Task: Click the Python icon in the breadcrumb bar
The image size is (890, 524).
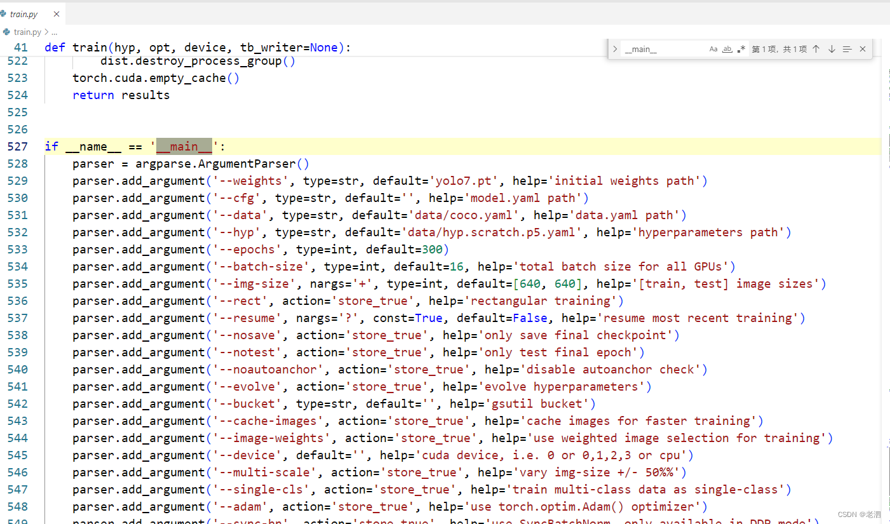Action: (6, 32)
